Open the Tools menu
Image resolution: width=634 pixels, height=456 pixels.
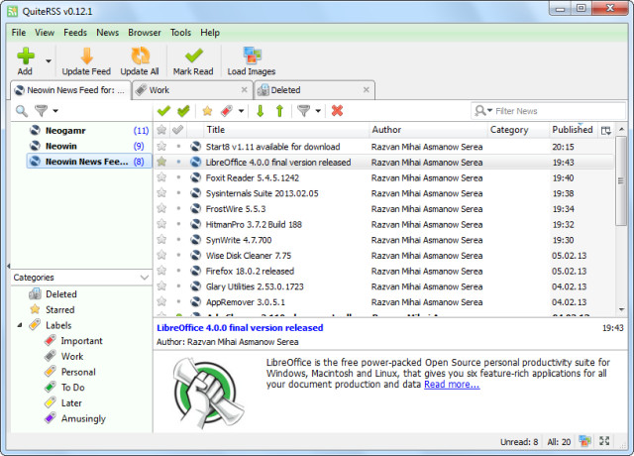coord(180,33)
